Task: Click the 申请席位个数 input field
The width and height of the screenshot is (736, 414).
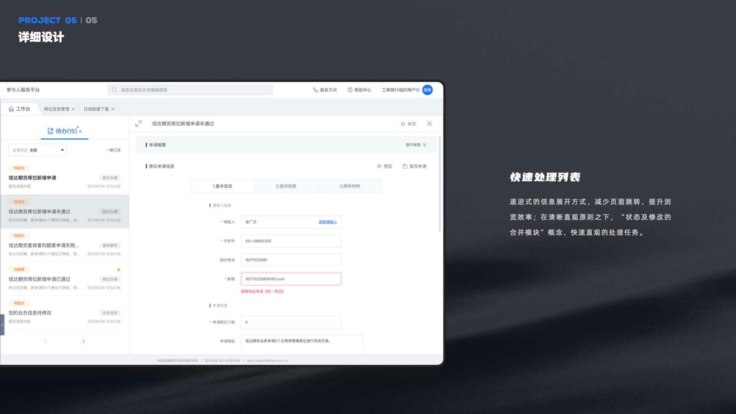Action: pos(291,322)
